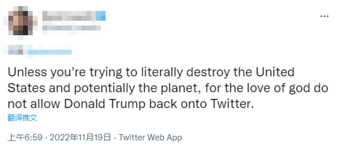The height and width of the screenshot is (150, 337).
Task: Click "Donald Trump" in the tweet text
Action: (x=104, y=104)
